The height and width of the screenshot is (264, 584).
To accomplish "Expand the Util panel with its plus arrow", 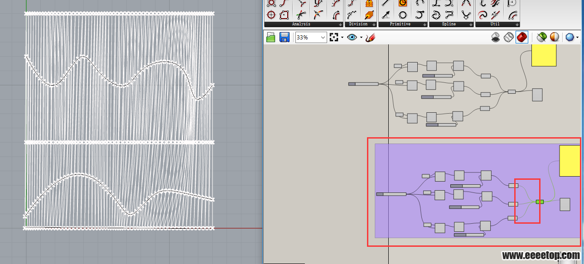I will [x=517, y=24].
